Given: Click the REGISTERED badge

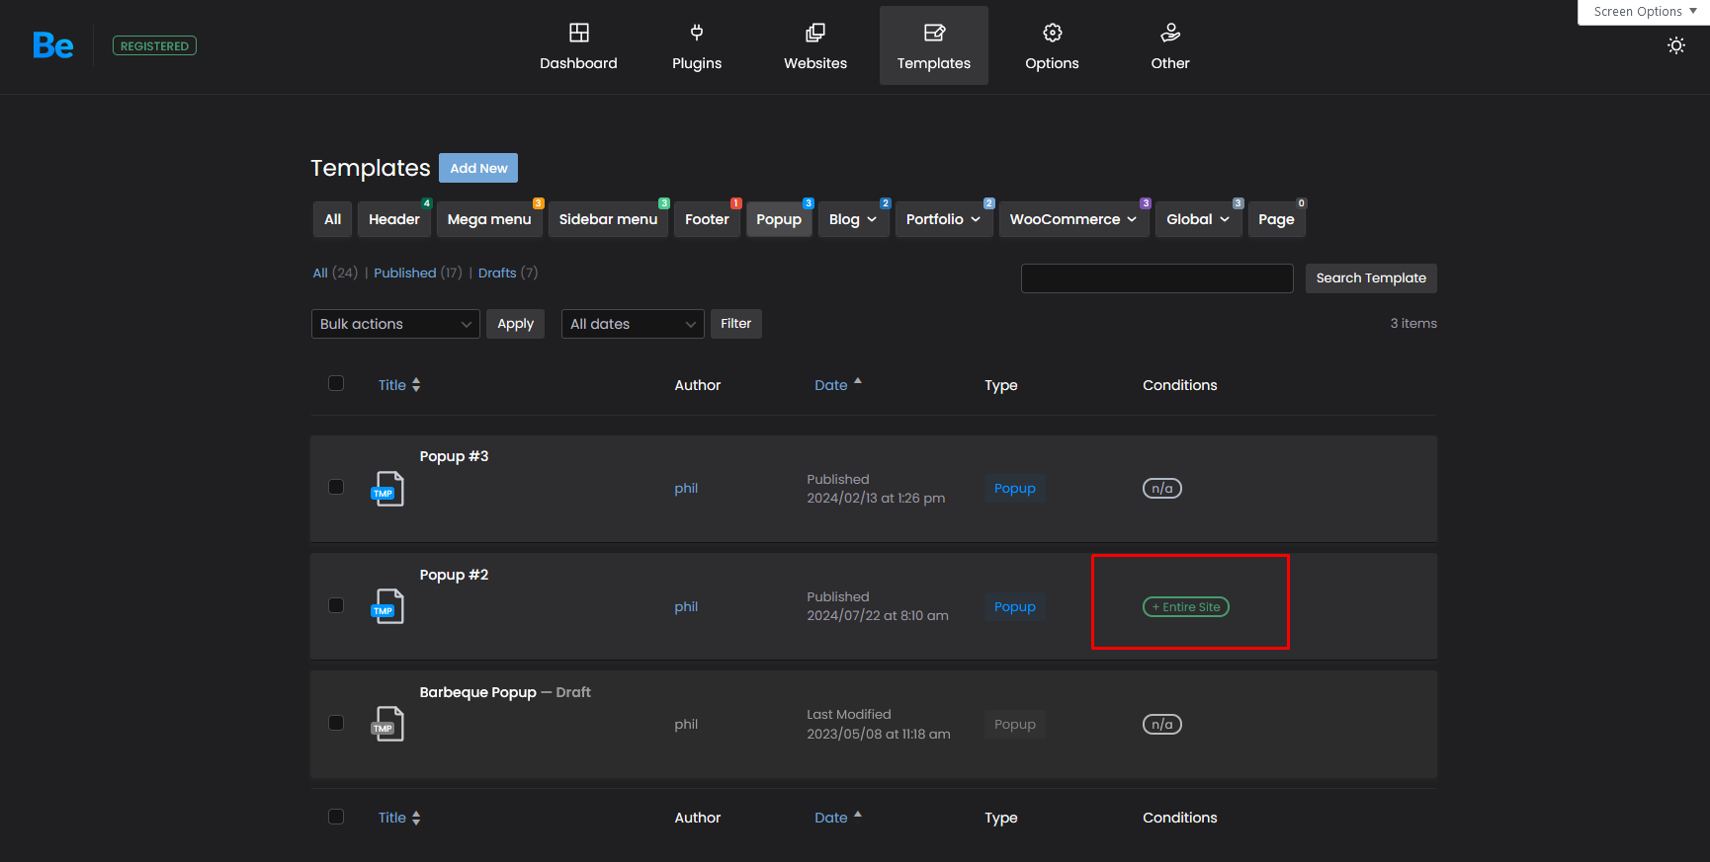Looking at the screenshot, I should 154,45.
